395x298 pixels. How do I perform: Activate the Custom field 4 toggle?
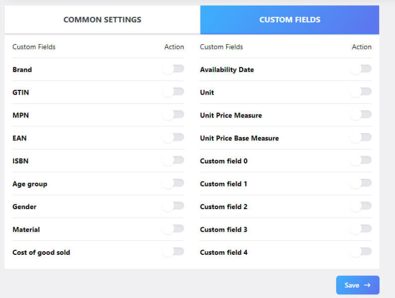(x=361, y=252)
